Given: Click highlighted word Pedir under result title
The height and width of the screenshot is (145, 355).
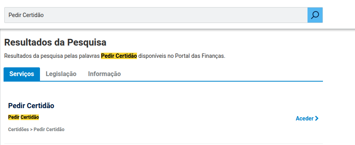Looking at the screenshot, I should pyautogui.click(x=14, y=117).
